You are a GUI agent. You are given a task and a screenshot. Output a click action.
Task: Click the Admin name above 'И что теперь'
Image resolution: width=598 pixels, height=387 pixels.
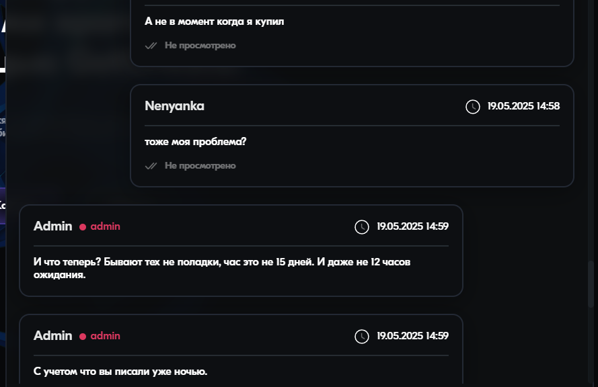tap(52, 226)
